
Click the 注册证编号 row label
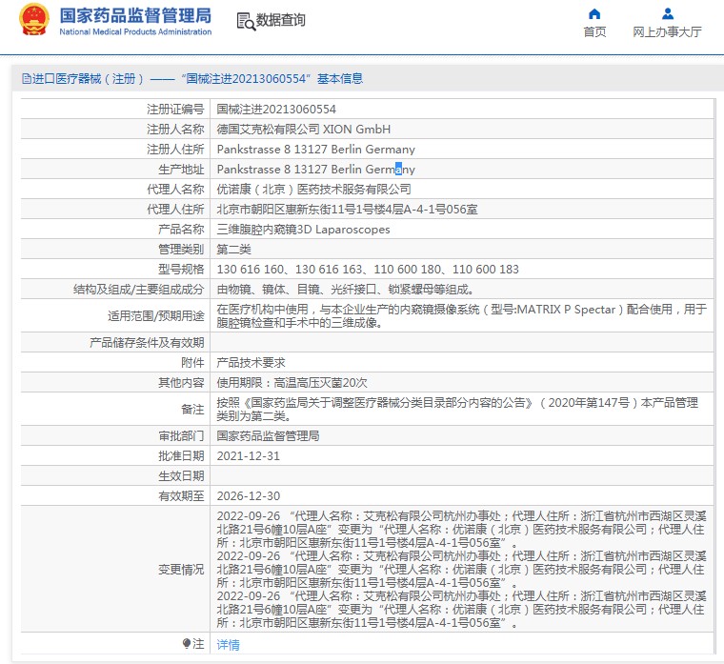pos(175,110)
